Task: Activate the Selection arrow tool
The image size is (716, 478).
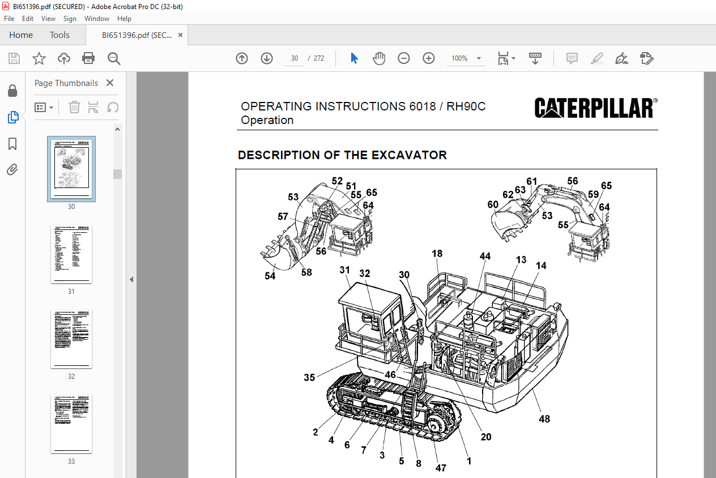Action: (354, 58)
